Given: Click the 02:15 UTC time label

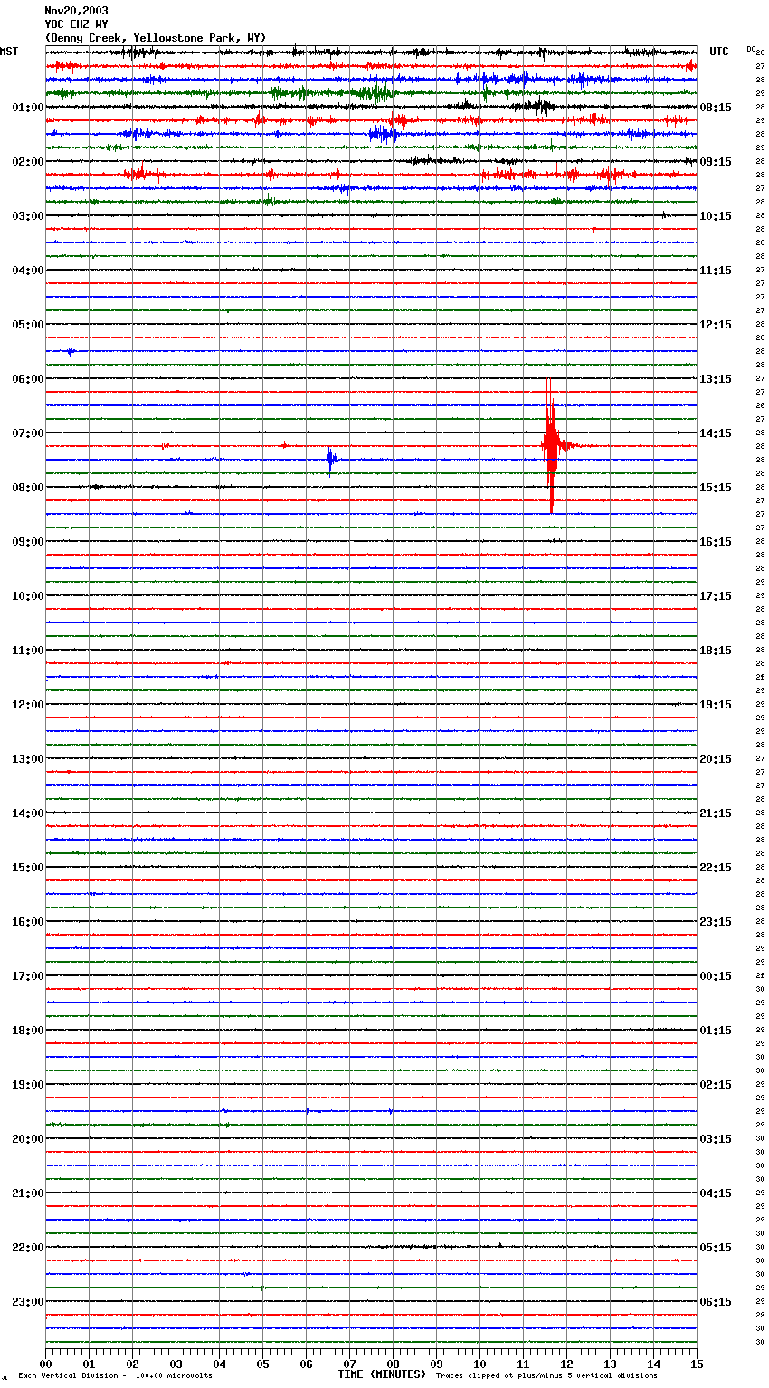Looking at the screenshot, I should (716, 1085).
